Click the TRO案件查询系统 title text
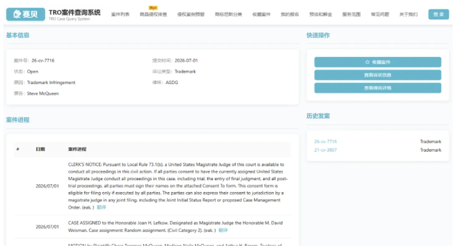The height and width of the screenshot is (251, 458). [x=74, y=12]
